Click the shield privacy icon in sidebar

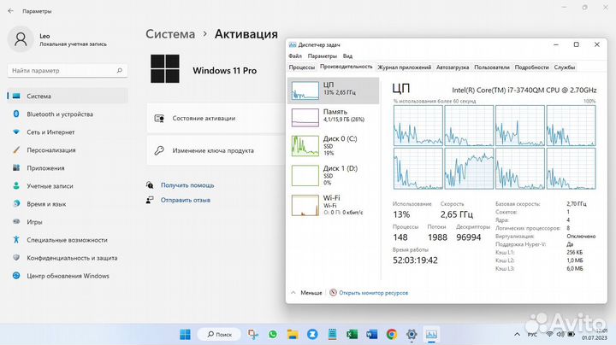(16, 258)
